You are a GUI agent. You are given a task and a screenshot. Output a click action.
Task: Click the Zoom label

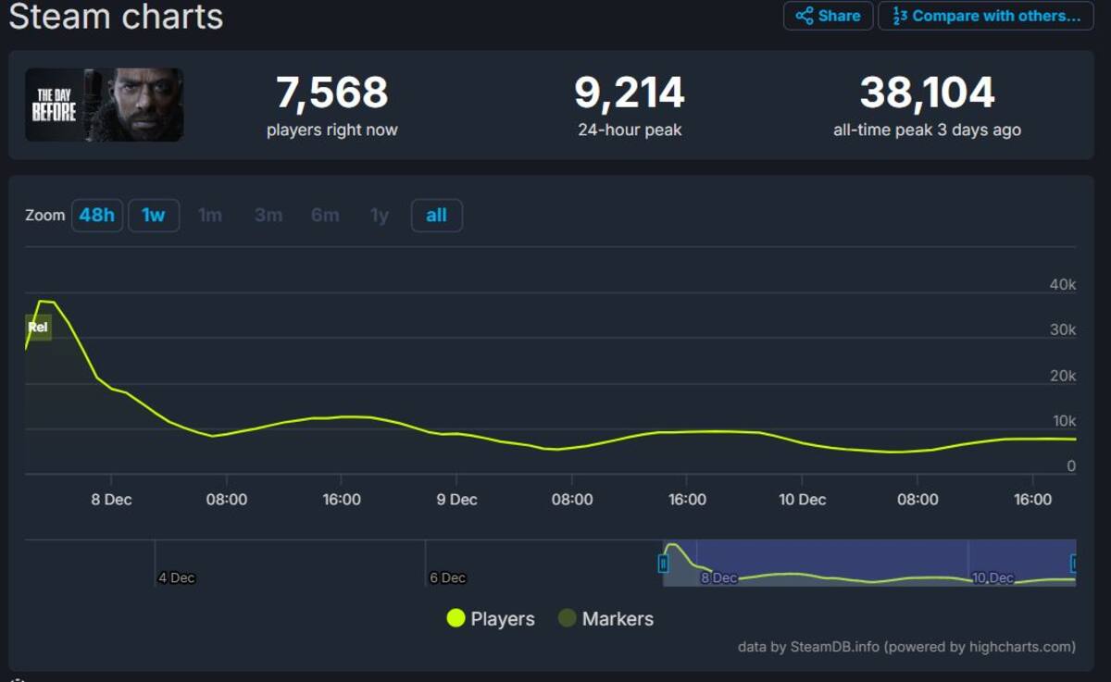click(x=44, y=215)
